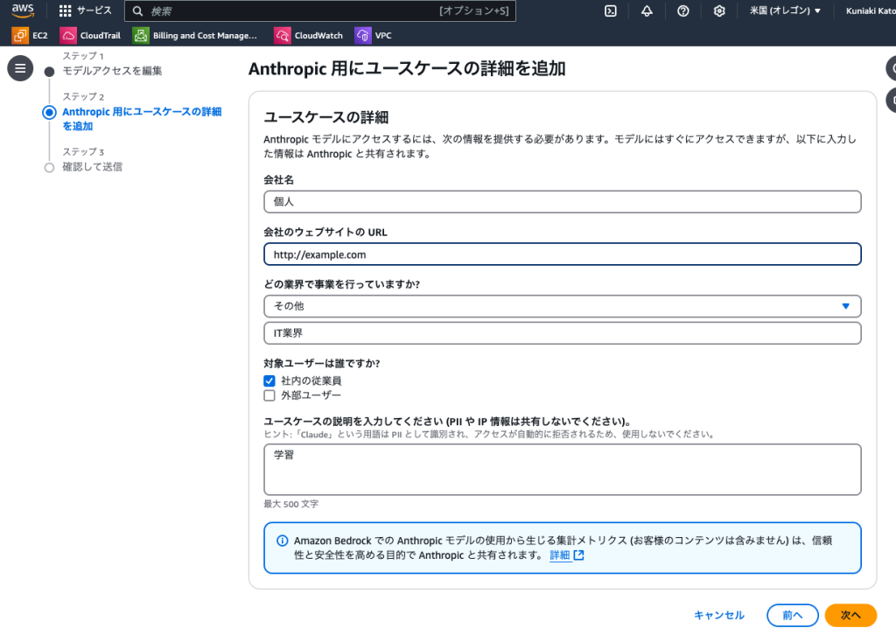
Task: Click the lower right-edge side panel icon
Action: coord(891,100)
